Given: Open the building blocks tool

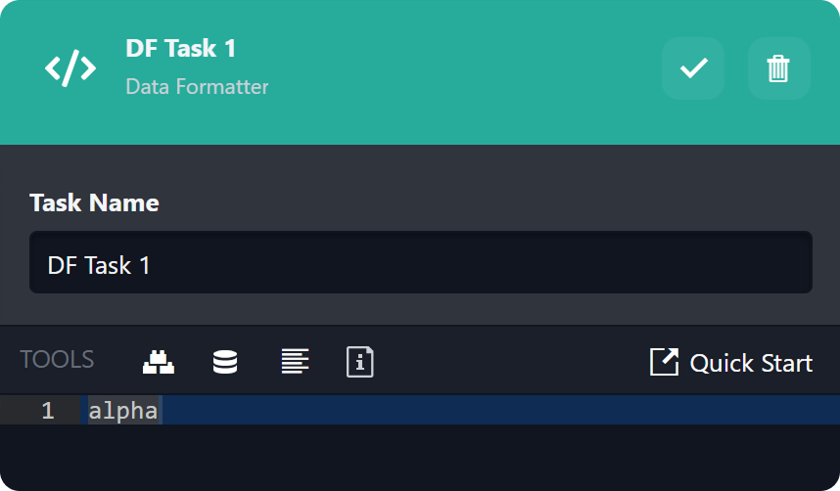Looking at the screenshot, I should (158, 362).
